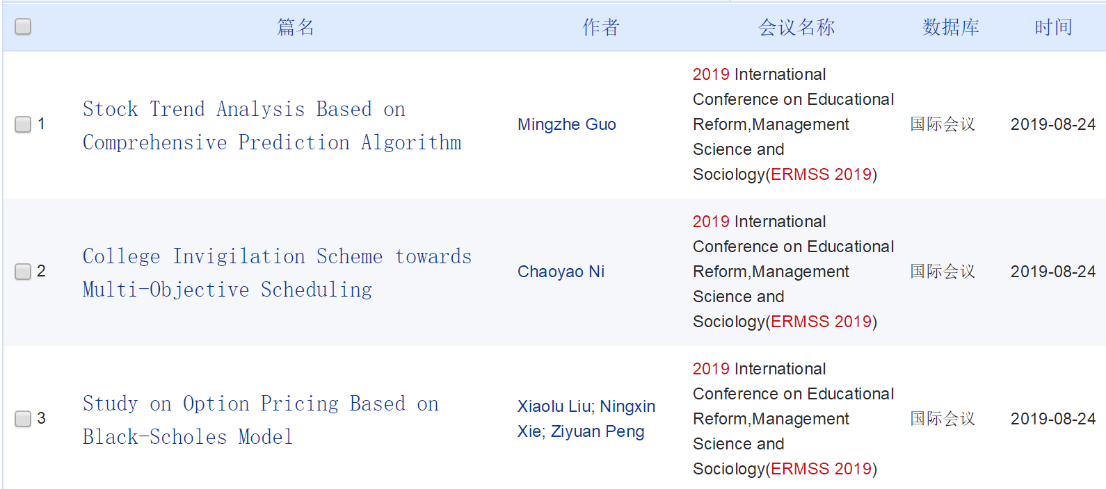Sort by the 会议名称 column header
Image resolution: width=1106 pixels, height=489 pixels.
[x=796, y=27]
